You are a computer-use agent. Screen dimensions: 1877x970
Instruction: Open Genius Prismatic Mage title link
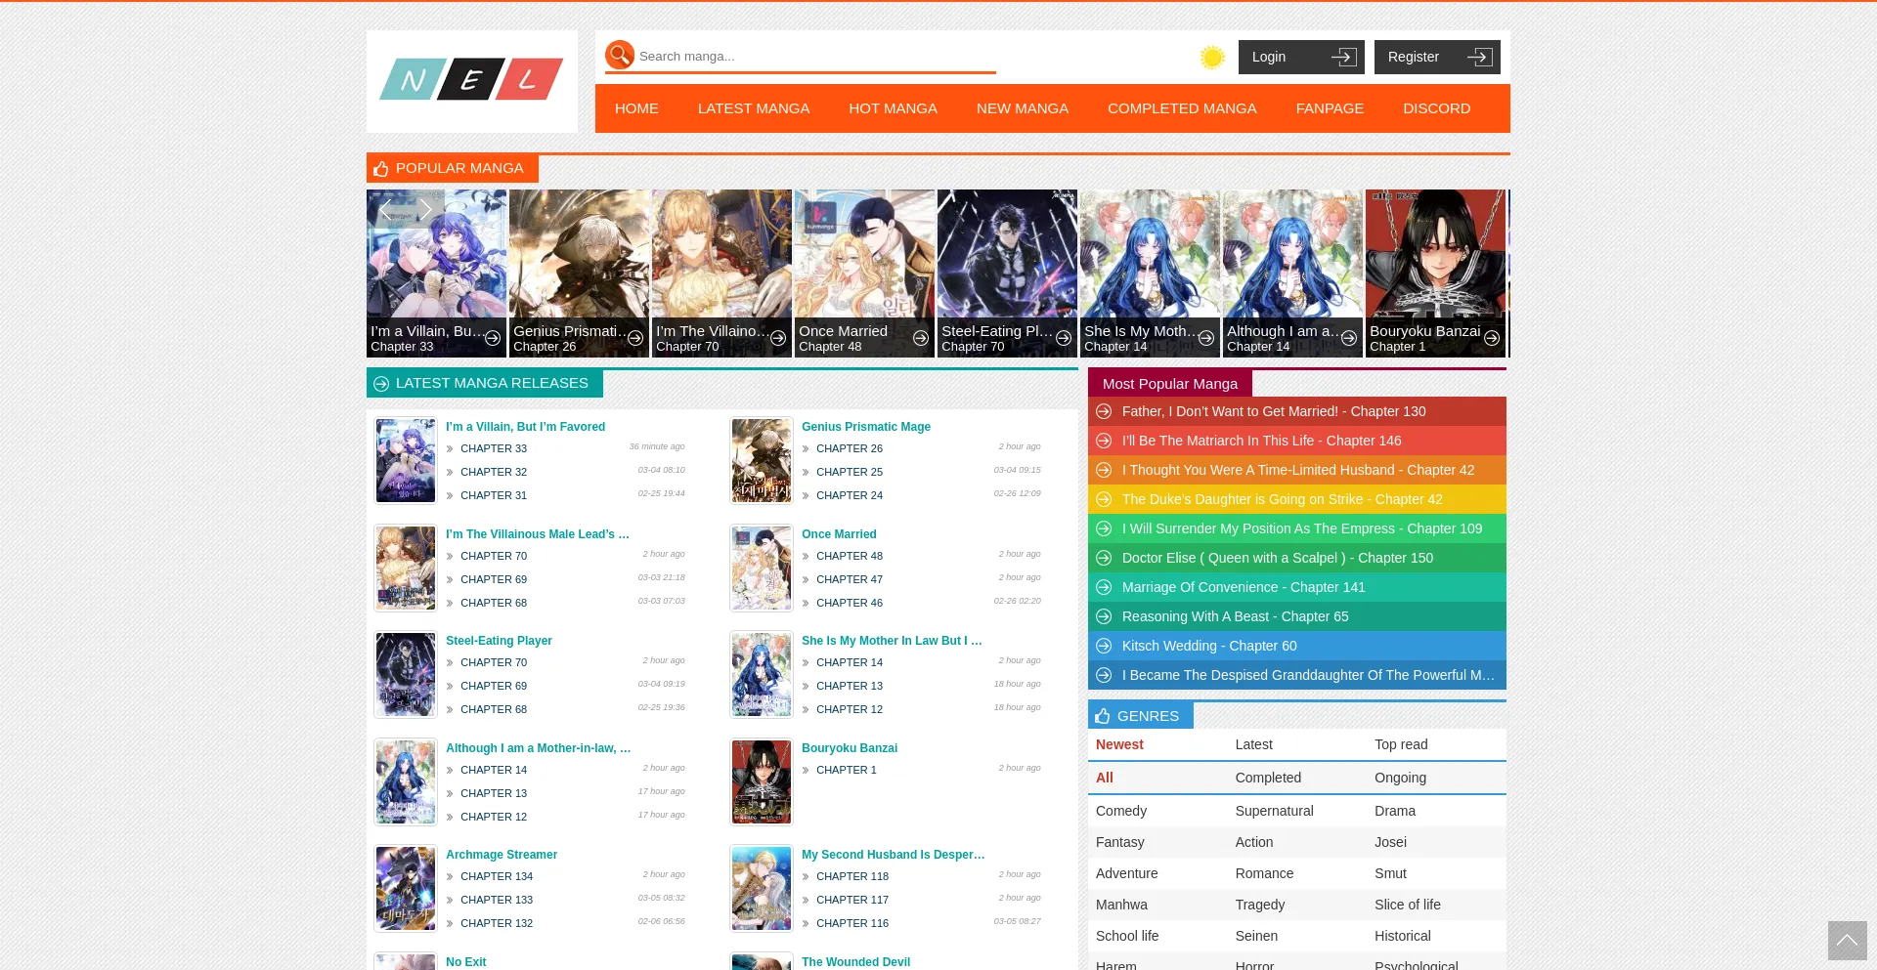click(866, 427)
